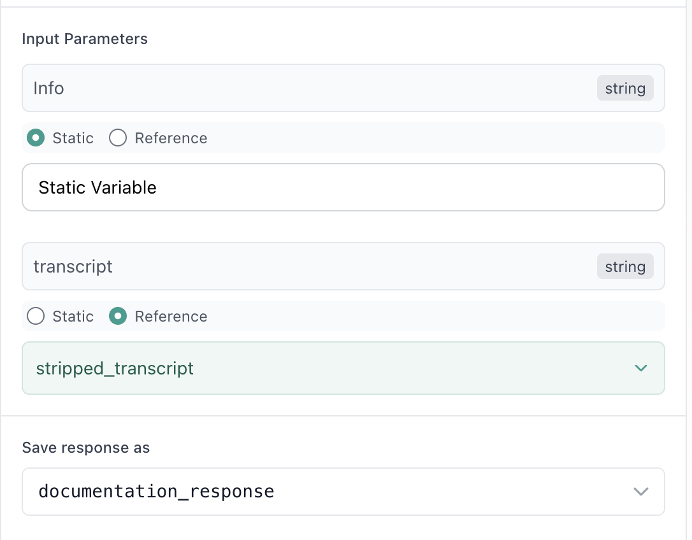Enable Reference mode for the transcript parameter
This screenshot has height=540, width=692.
[x=118, y=316]
